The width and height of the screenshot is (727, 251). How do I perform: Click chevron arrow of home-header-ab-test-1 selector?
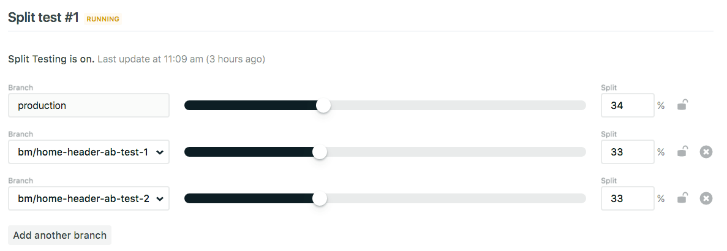point(160,152)
